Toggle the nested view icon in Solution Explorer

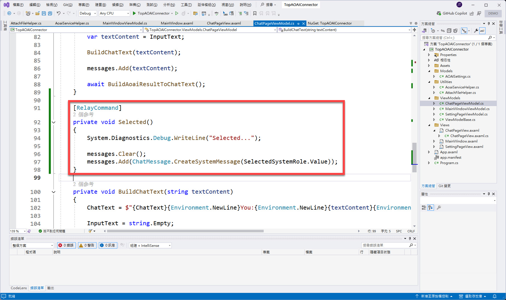(464, 31)
